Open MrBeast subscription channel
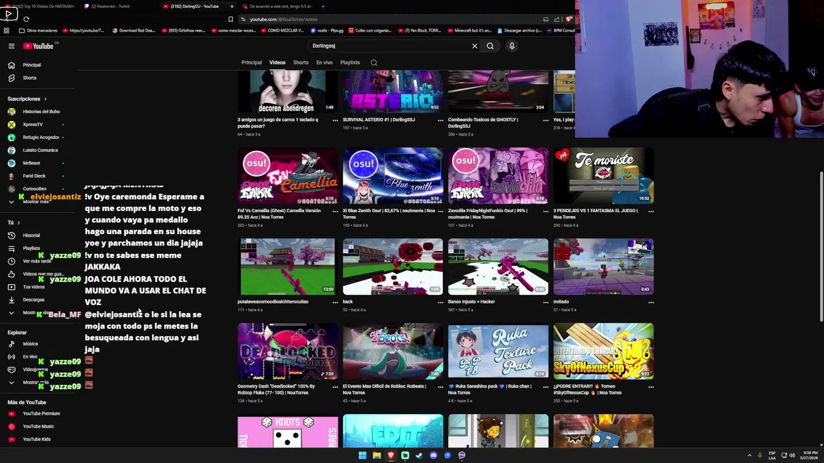 click(x=32, y=163)
